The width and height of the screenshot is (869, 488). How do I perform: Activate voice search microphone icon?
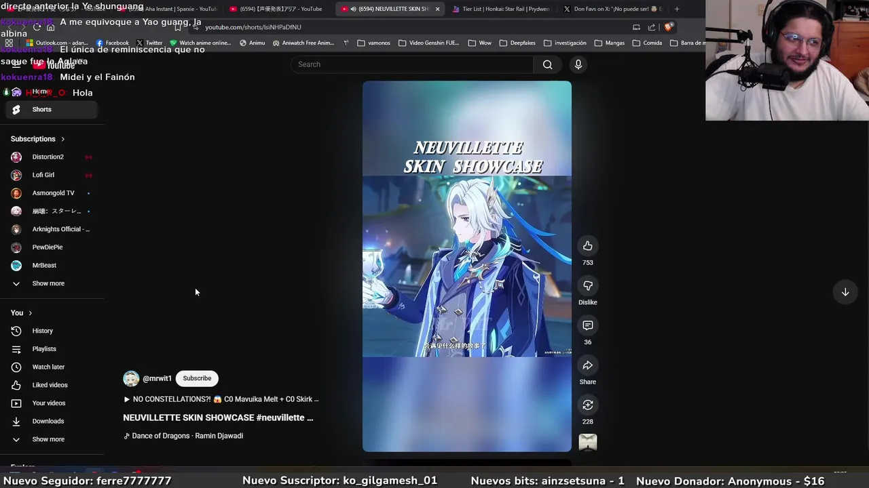578,64
